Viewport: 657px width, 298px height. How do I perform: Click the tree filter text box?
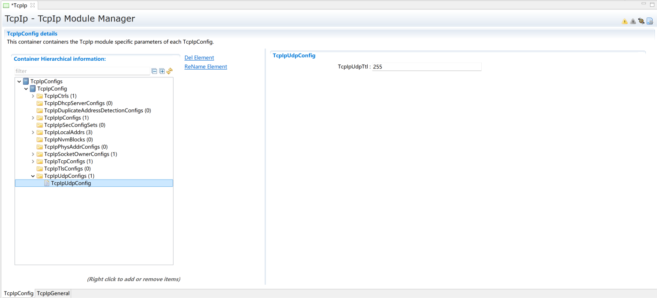[x=81, y=71]
